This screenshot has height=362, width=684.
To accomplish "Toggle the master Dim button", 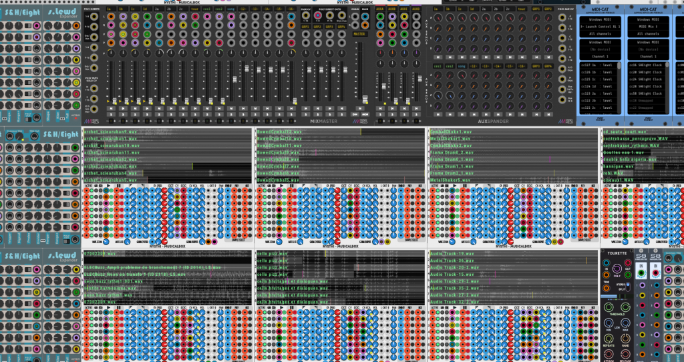I will pyautogui.click(x=355, y=114).
